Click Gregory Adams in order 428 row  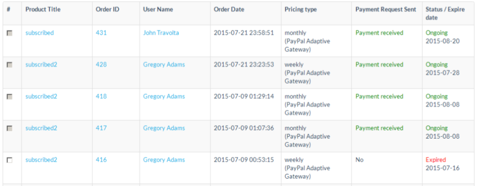click(164, 65)
